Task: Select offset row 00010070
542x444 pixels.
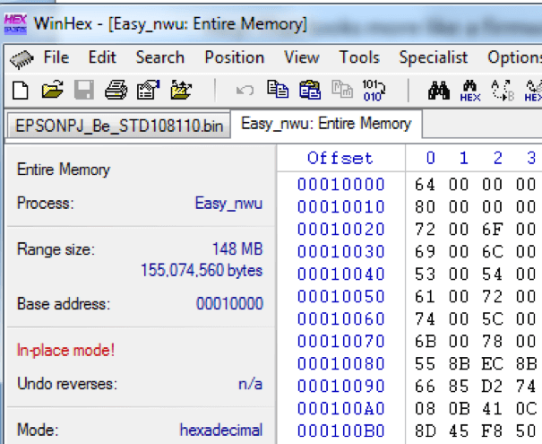Action: [340, 341]
